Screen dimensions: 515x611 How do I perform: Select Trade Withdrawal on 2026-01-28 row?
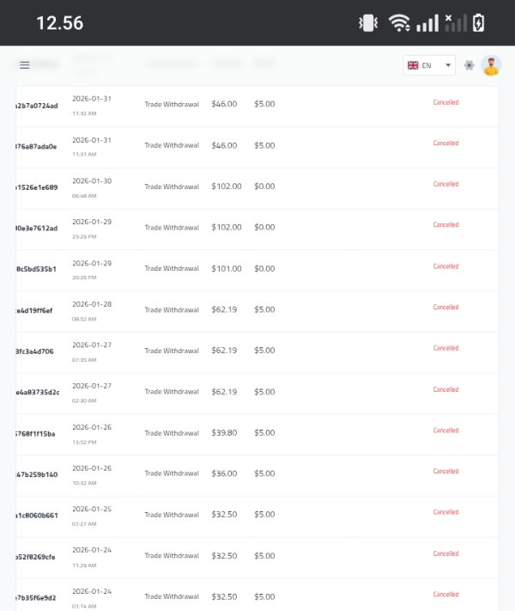pyautogui.click(x=172, y=310)
